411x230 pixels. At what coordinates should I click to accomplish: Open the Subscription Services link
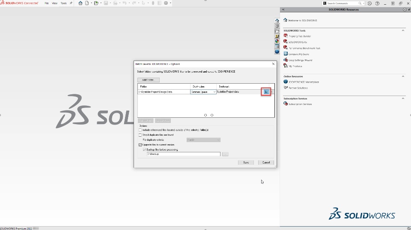(x=300, y=104)
